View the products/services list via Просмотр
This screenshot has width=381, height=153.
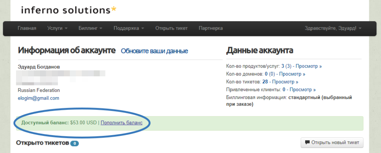[x=309, y=66]
